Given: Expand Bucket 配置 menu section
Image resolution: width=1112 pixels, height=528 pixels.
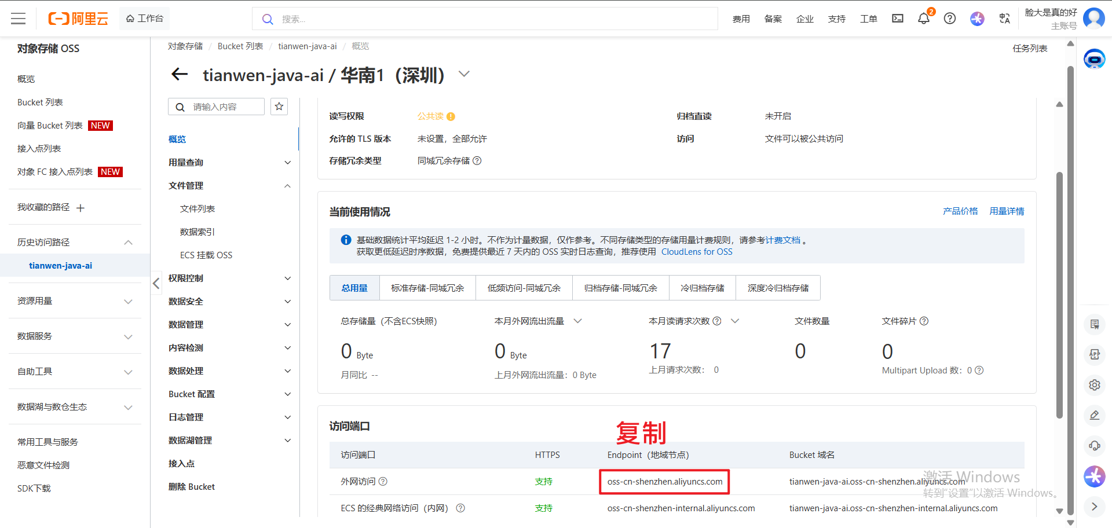Looking at the screenshot, I should [x=288, y=394].
